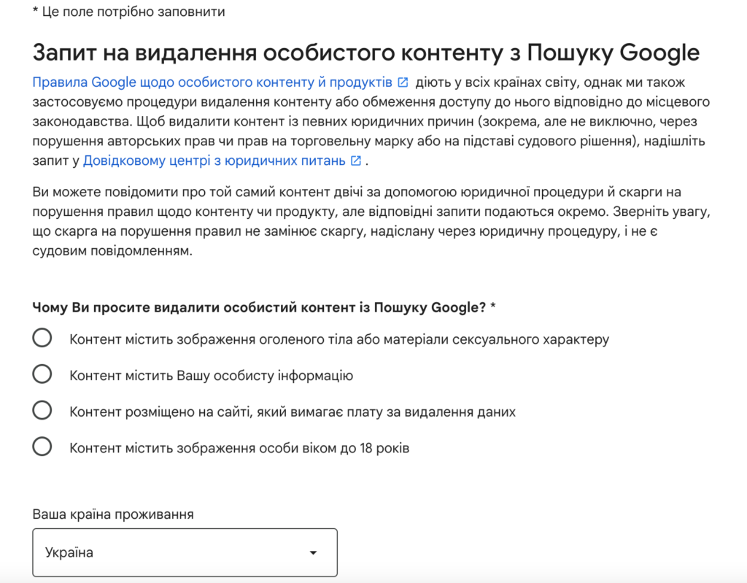Click the question 'Чому Ви просите видалити' heading

click(264, 307)
